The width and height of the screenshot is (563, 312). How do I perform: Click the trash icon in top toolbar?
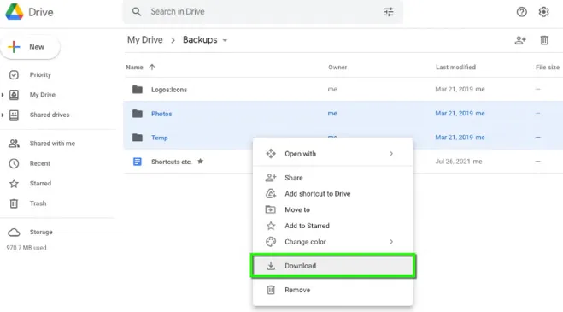544,40
